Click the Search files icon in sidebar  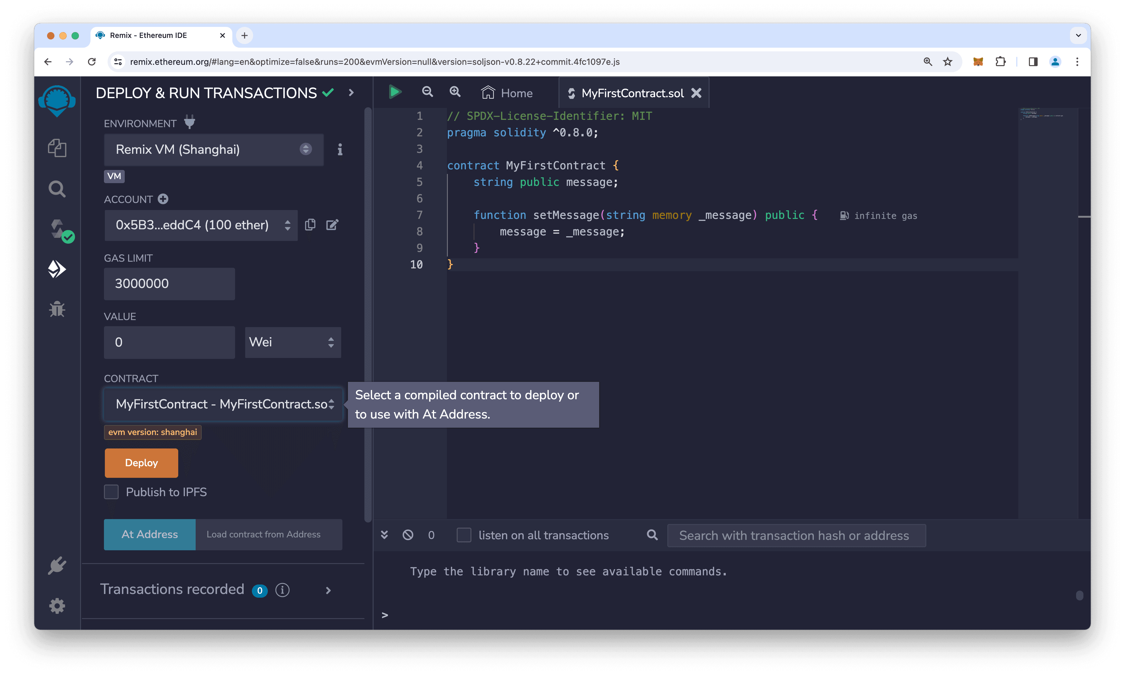click(x=56, y=188)
